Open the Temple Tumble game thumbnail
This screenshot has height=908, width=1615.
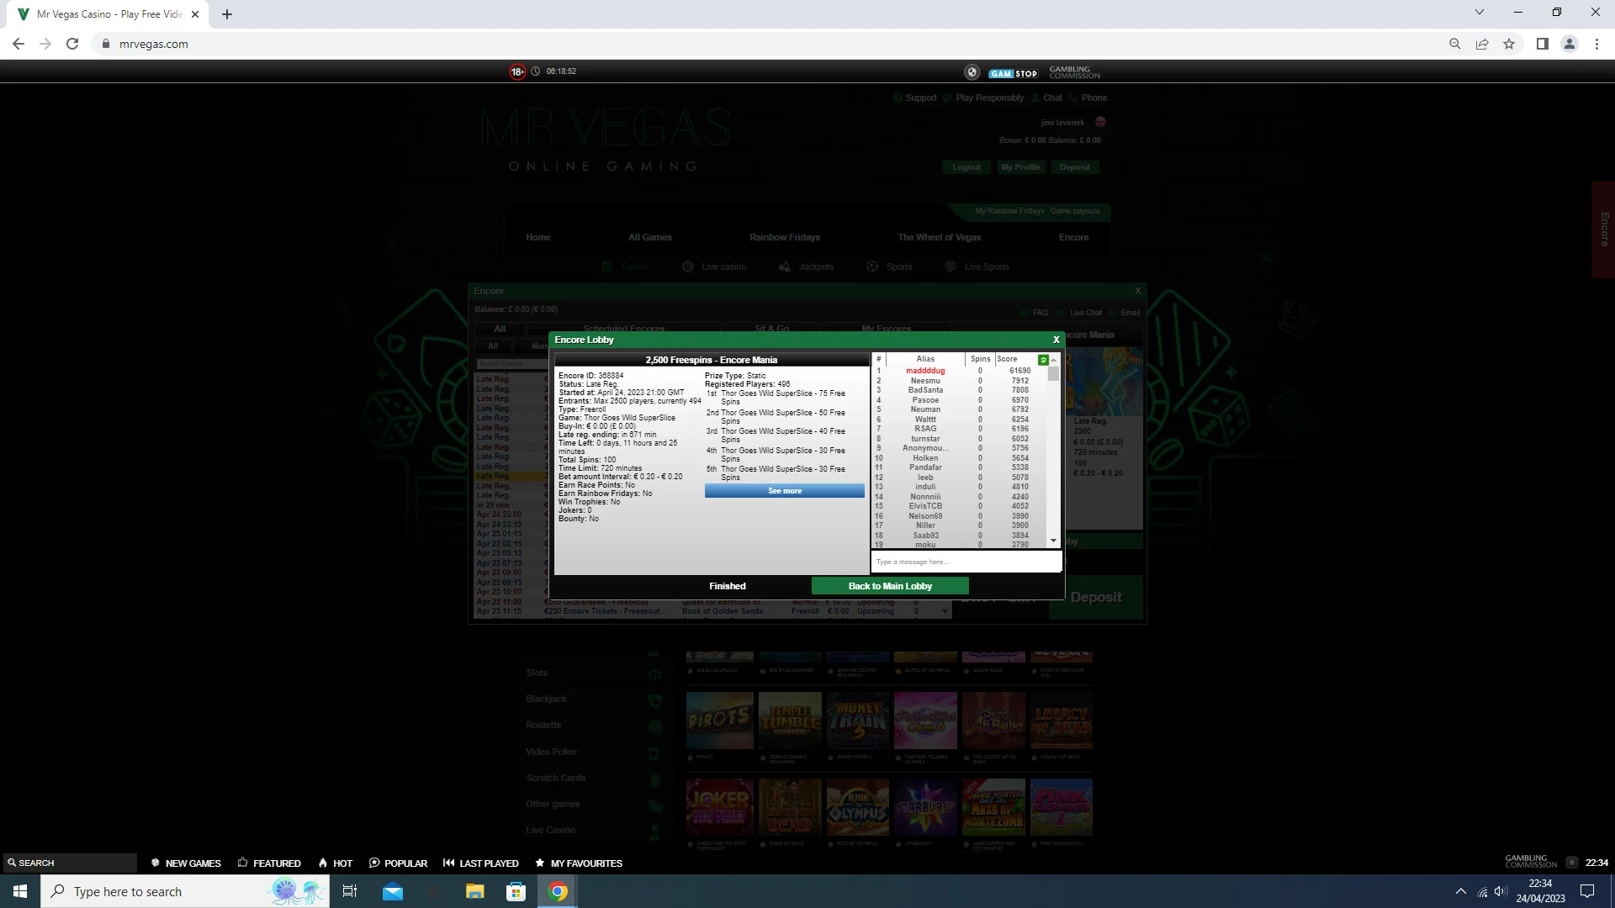pos(789,721)
